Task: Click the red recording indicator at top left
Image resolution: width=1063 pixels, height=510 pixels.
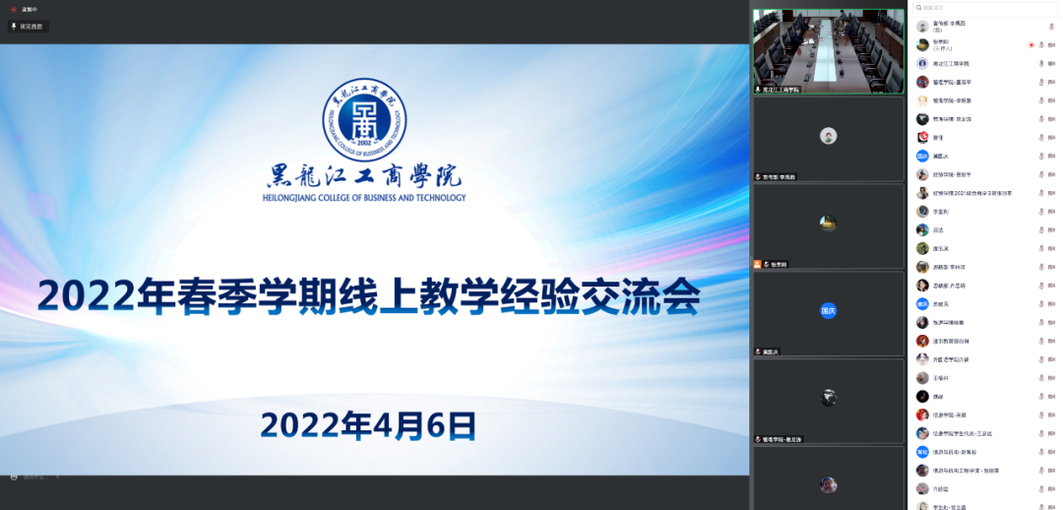Action: tap(14, 9)
